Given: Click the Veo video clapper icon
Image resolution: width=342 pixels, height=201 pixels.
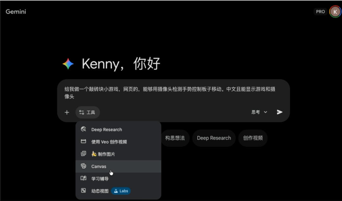Looking at the screenshot, I should (x=83, y=142).
